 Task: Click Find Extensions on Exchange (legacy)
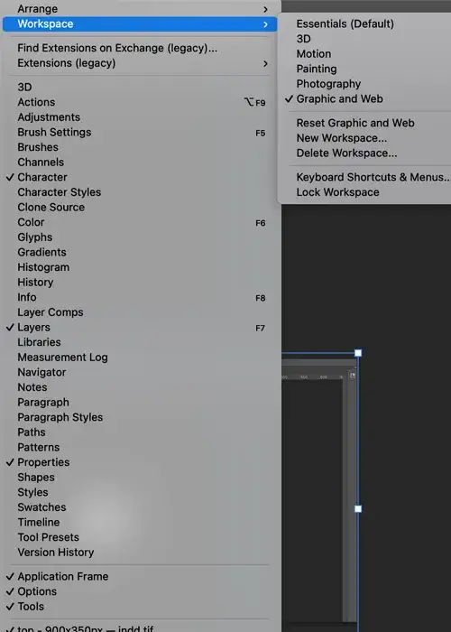click(117, 48)
